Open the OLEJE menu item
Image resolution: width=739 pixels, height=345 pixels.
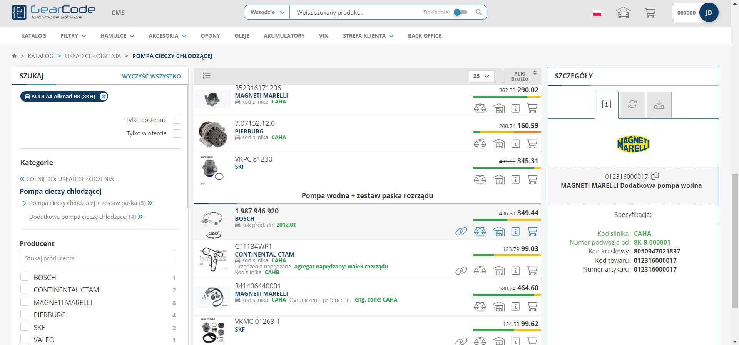tap(242, 36)
